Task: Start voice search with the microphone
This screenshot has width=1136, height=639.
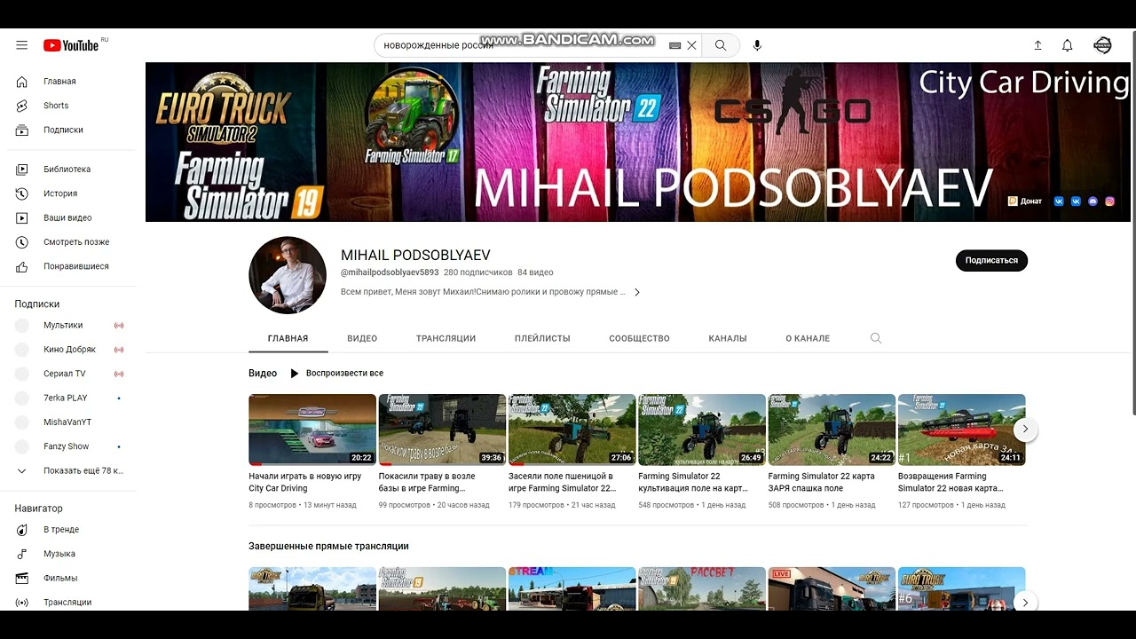Action: click(757, 45)
